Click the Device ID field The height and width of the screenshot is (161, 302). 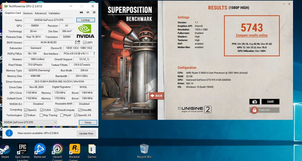tap(79, 48)
